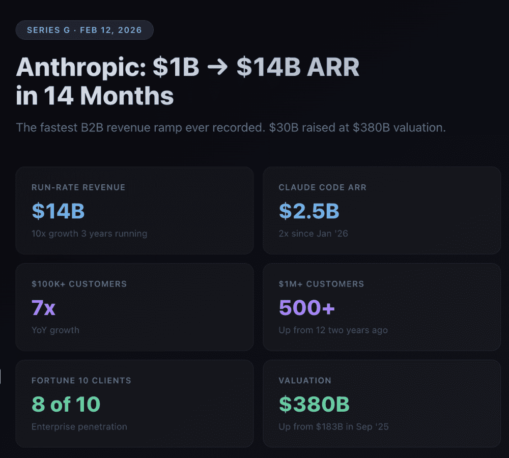Select the Enterprise penetration caption

tap(79, 426)
